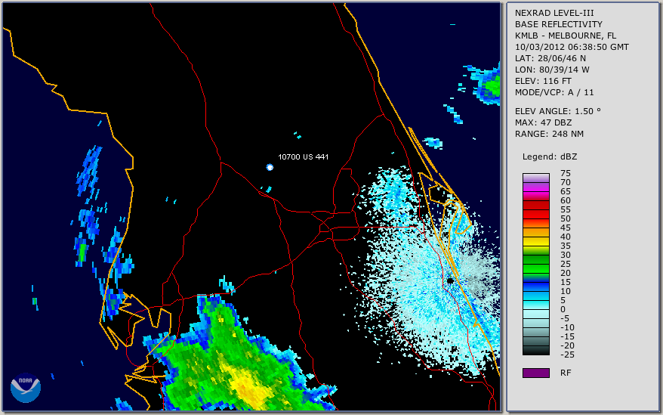This screenshot has height=415, width=663.
Task: Click 'MAX: 47 DBZ' text
Action: (x=544, y=122)
